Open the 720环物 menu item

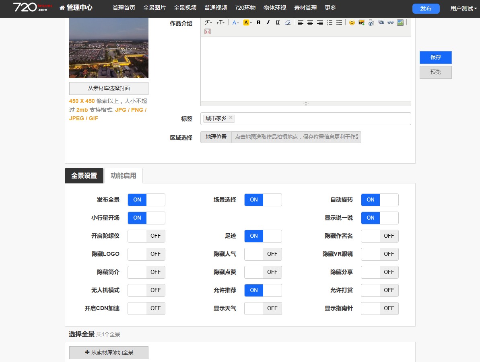tap(245, 8)
